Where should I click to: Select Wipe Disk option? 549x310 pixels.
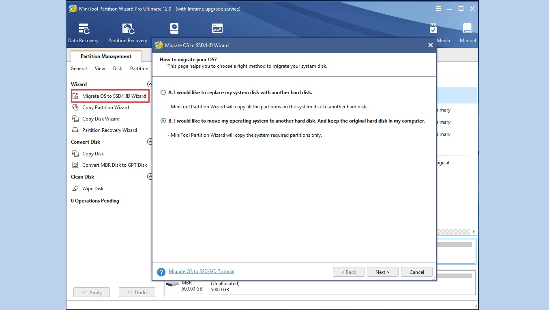[x=93, y=189]
